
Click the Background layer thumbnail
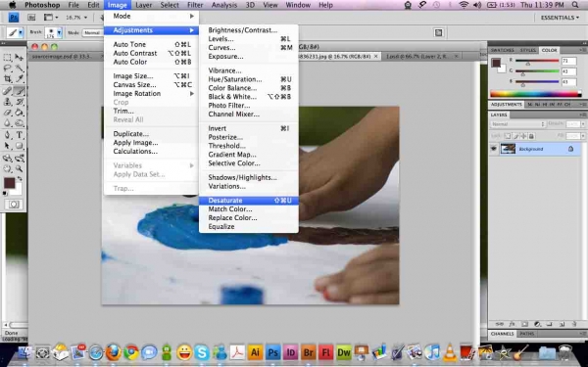click(508, 149)
